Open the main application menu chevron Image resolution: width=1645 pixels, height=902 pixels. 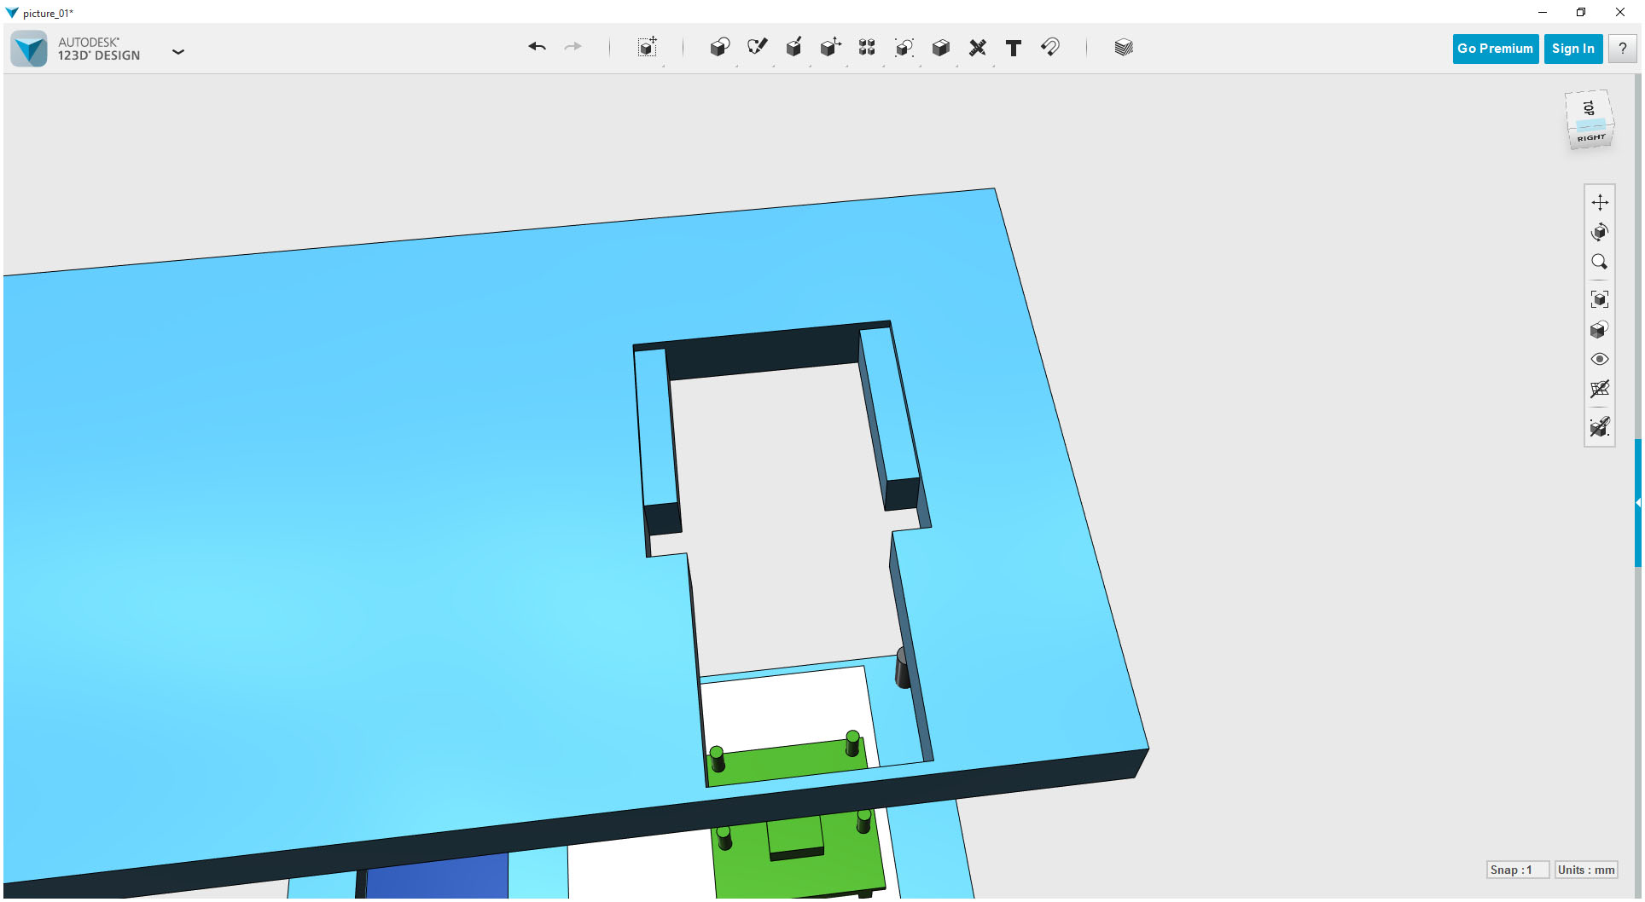[178, 52]
